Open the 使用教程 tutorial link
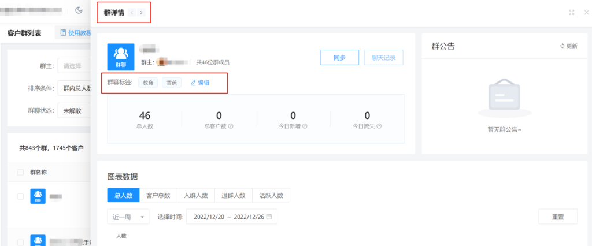Viewport: 592px width, 246px height. (76, 33)
